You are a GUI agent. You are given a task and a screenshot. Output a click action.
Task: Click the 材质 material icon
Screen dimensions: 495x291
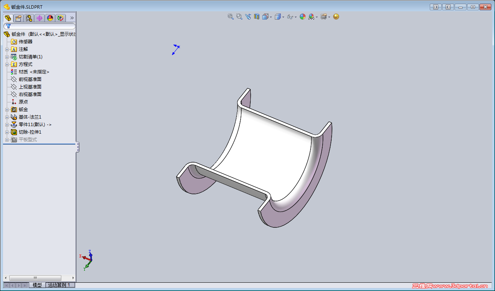(14, 72)
